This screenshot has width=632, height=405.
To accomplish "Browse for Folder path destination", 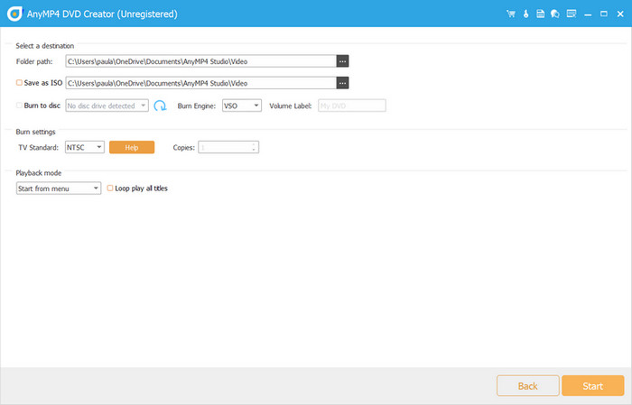I will (x=342, y=61).
